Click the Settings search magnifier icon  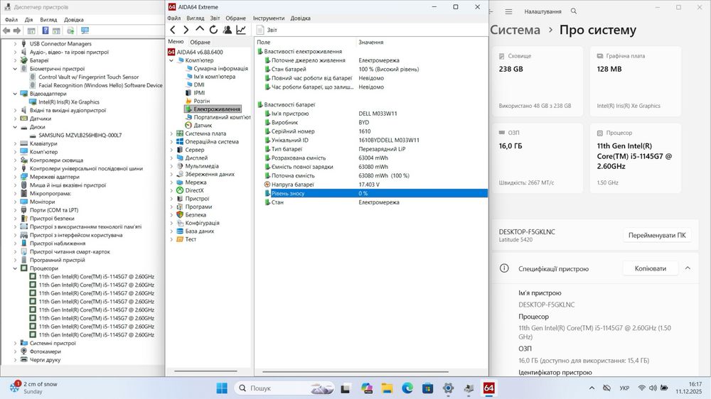pyautogui.click(x=574, y=11)
